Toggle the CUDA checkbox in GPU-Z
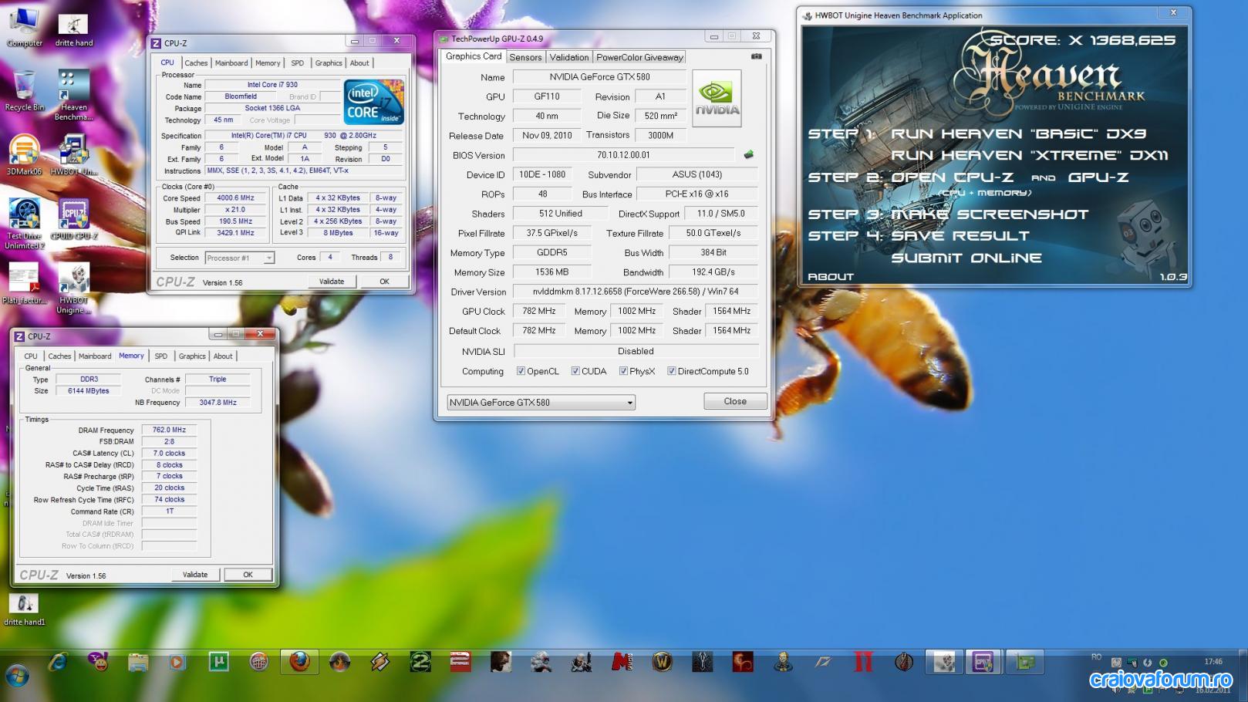The image size is (1248, 702). click(575, 371)
